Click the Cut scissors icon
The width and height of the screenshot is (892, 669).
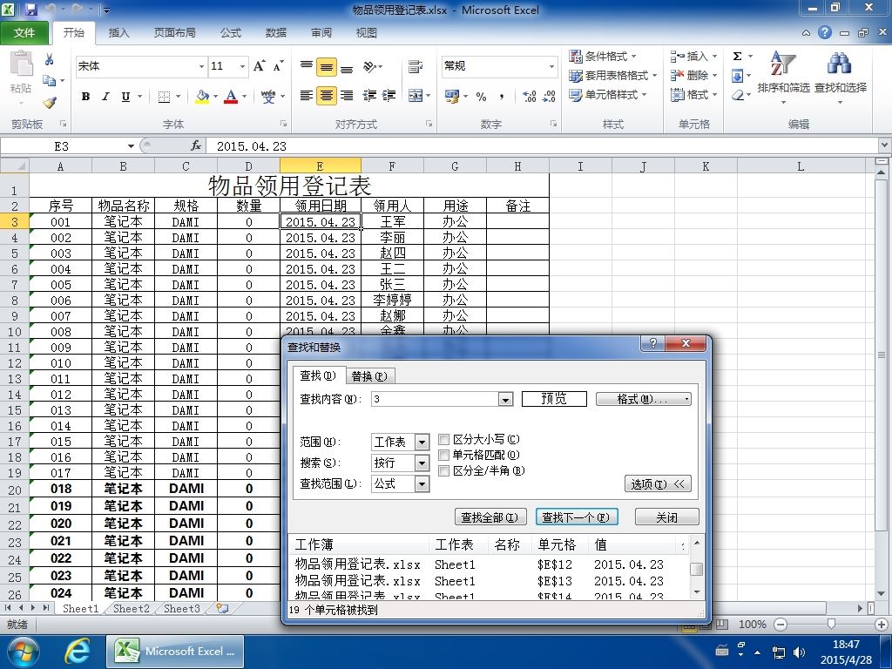50,60
